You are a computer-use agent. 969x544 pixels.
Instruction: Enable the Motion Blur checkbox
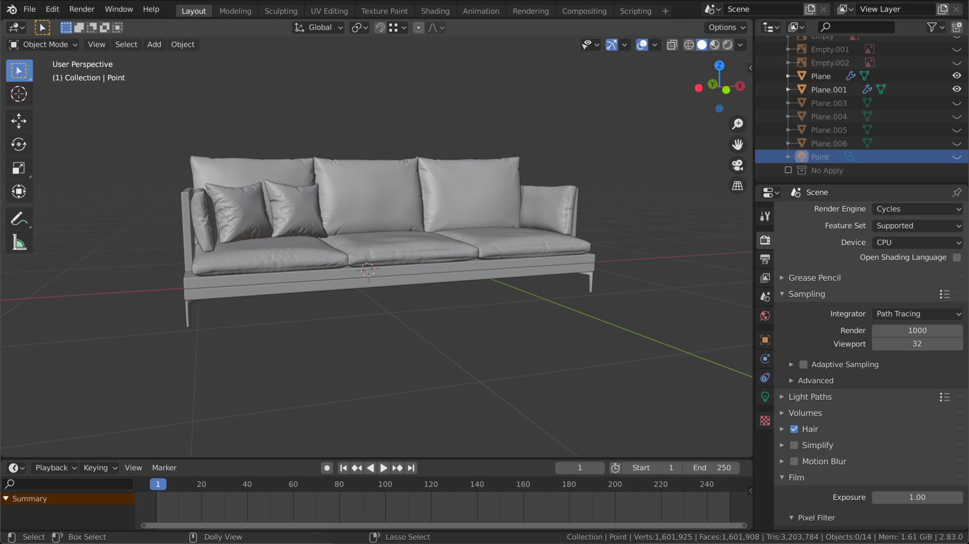pos(794,461)
